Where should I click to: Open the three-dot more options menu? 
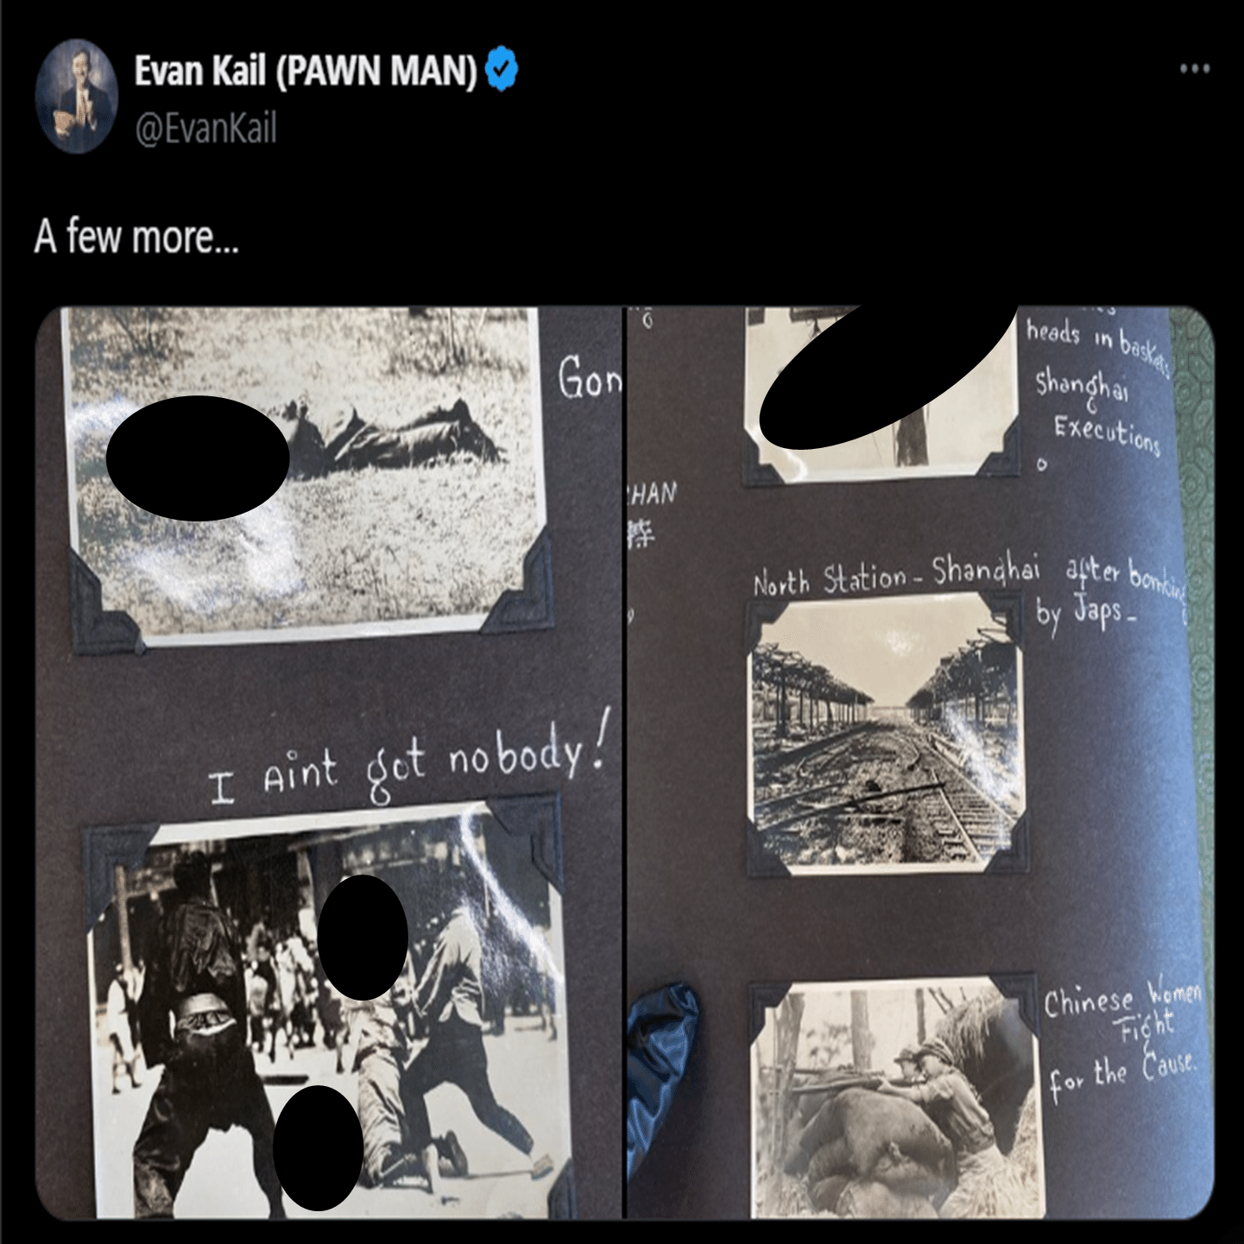point(1195,68)
